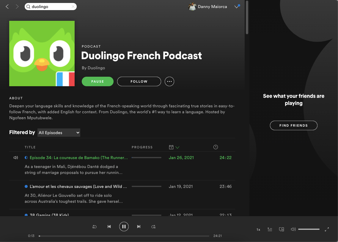Viewport: 338px width, 242px height.
Task: Open more options for the podcast
Action: point(169,81)
